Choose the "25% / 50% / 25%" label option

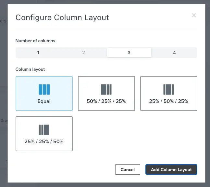168,101
